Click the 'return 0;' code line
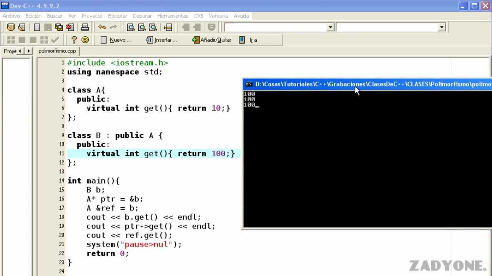Screen dimensions: 492x276 point(108,253)
